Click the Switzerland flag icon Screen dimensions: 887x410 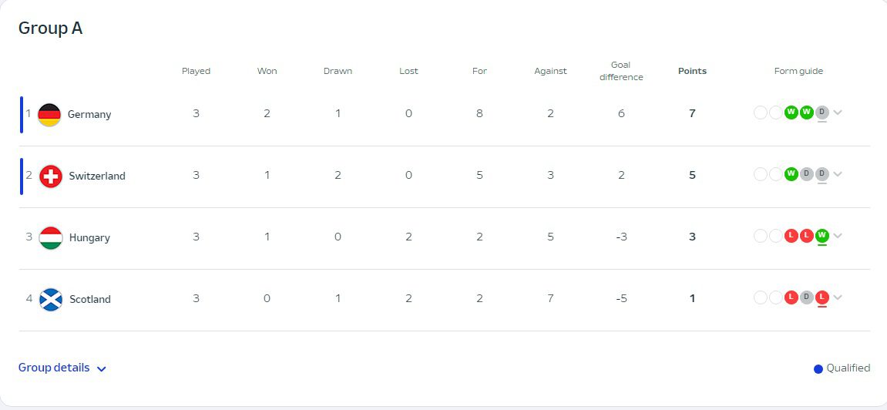[51, 176]
